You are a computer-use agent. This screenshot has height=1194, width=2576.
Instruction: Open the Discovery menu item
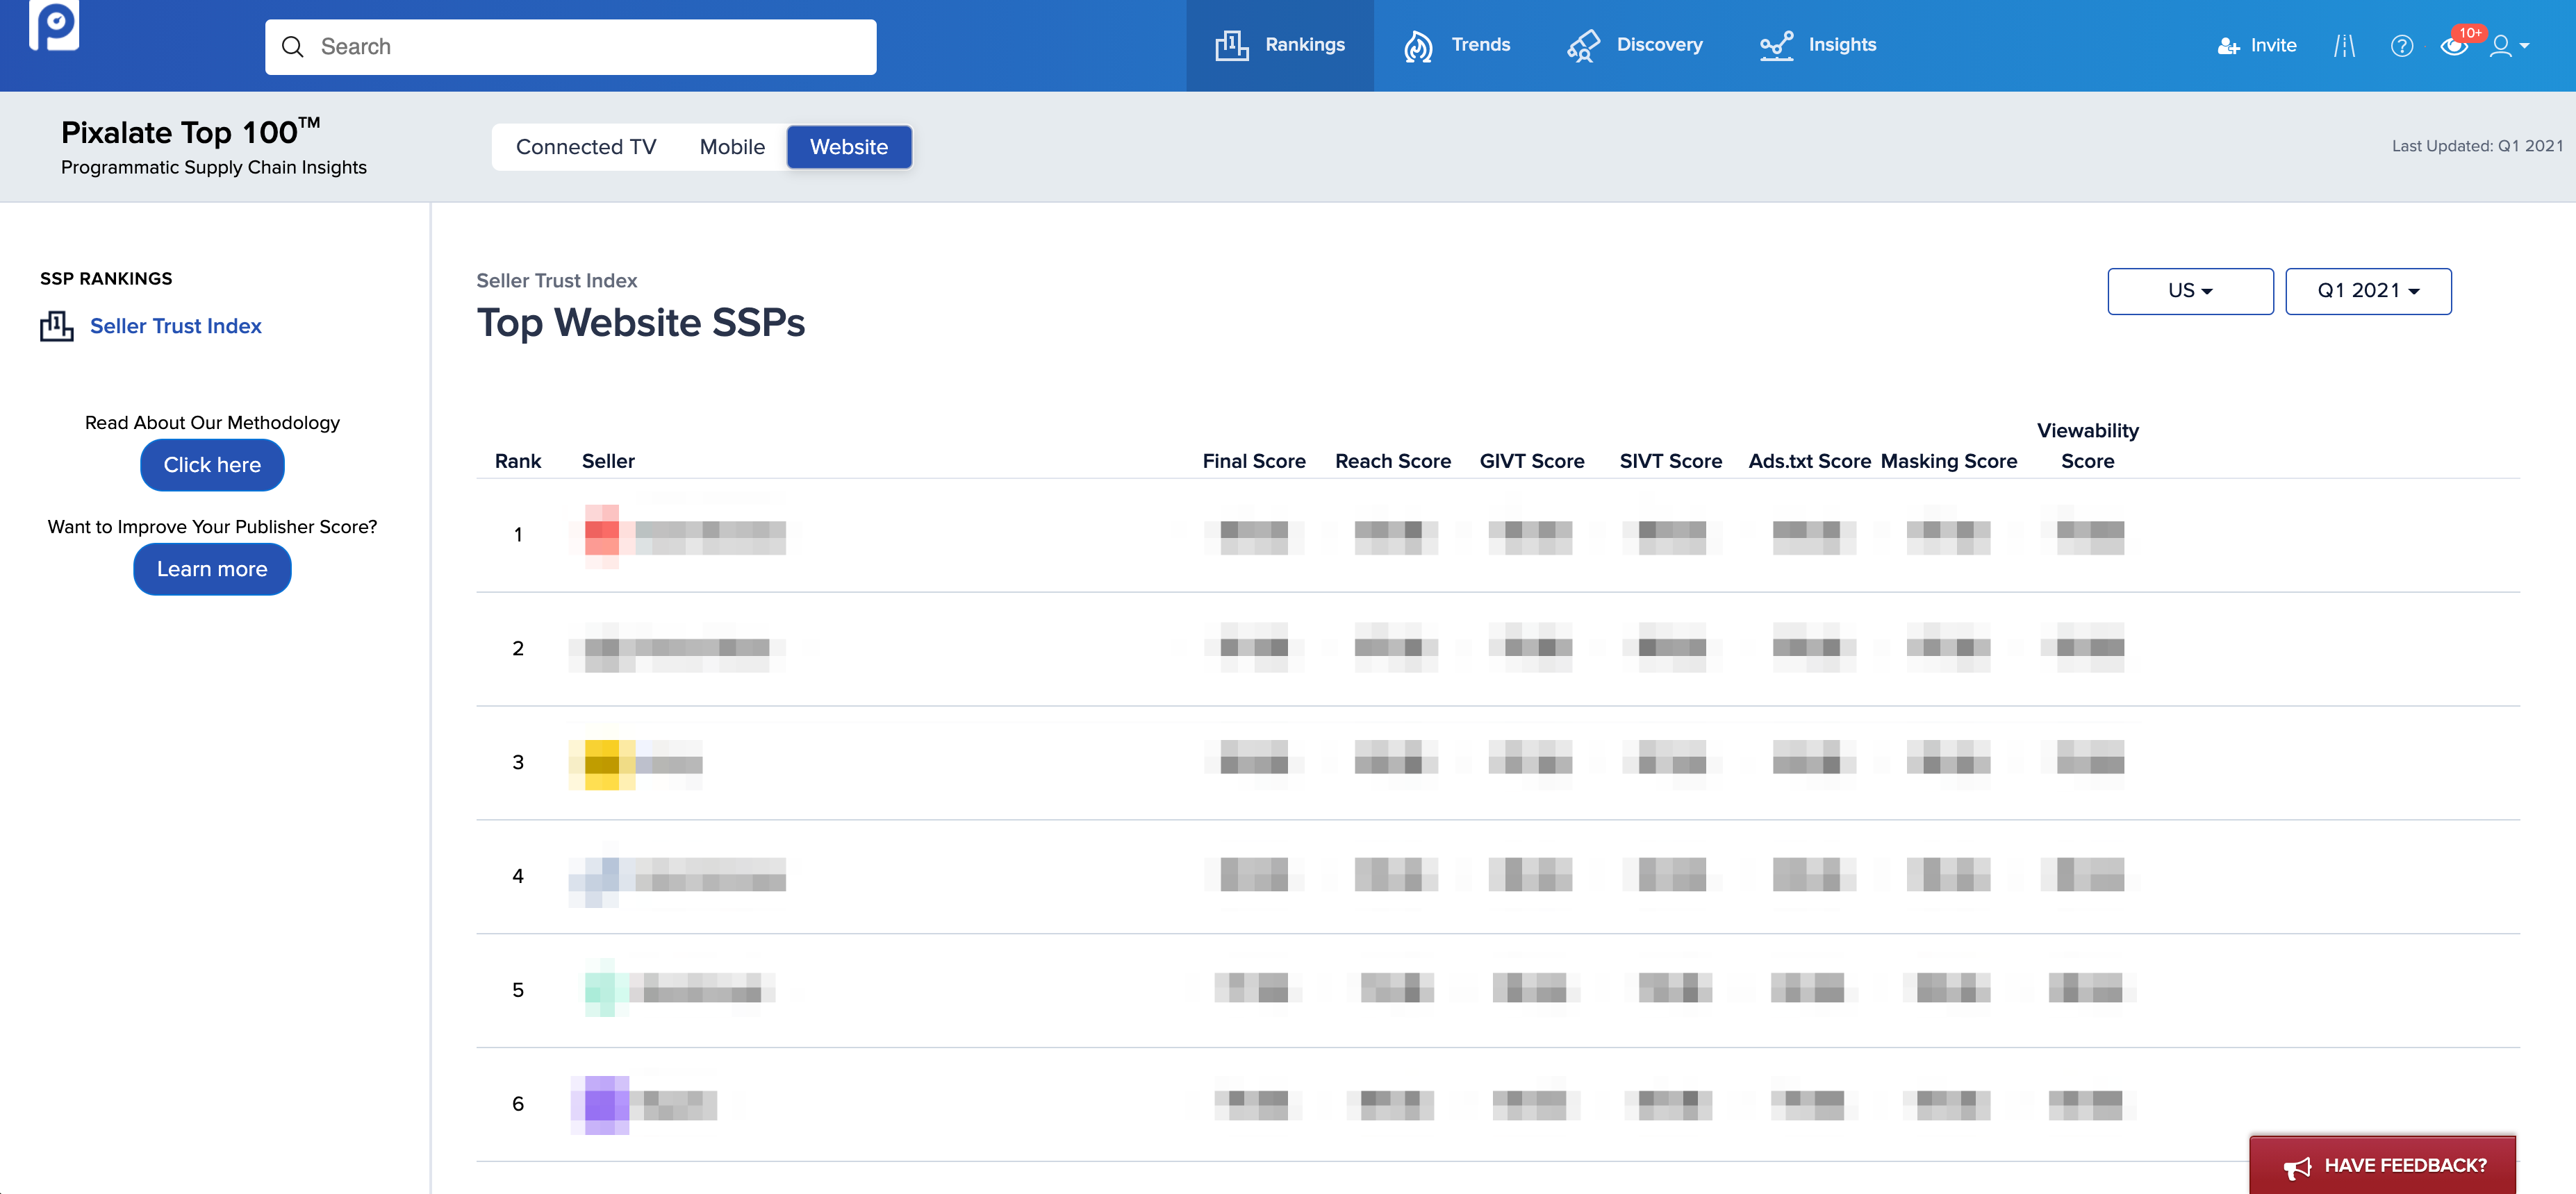1635,45
